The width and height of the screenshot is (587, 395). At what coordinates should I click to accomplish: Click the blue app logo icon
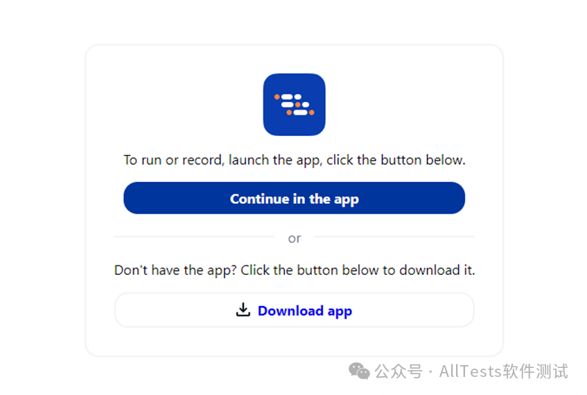[295, 105]
